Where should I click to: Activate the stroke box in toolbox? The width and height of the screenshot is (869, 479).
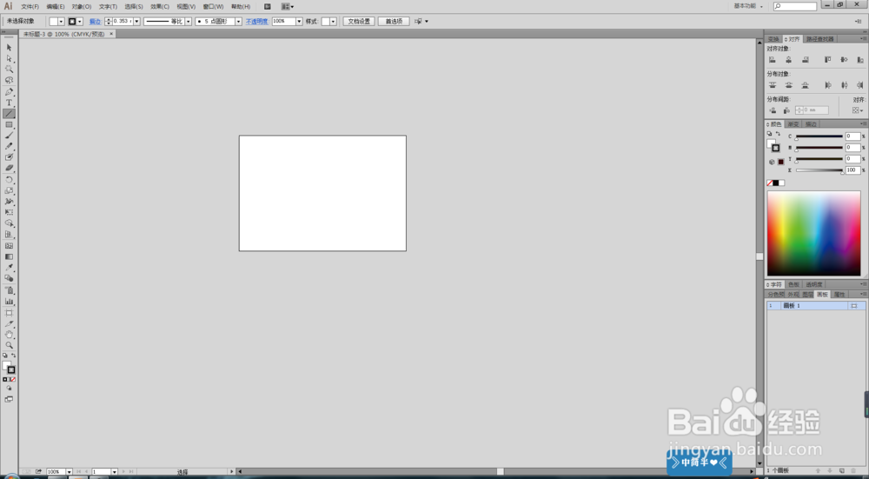point(11,369)
